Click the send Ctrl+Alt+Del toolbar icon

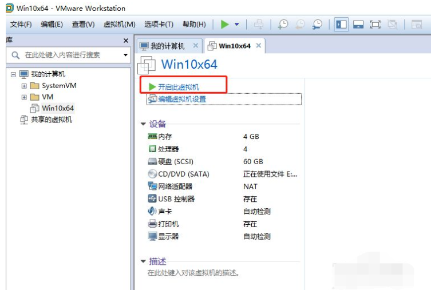(x=258, y=25)
